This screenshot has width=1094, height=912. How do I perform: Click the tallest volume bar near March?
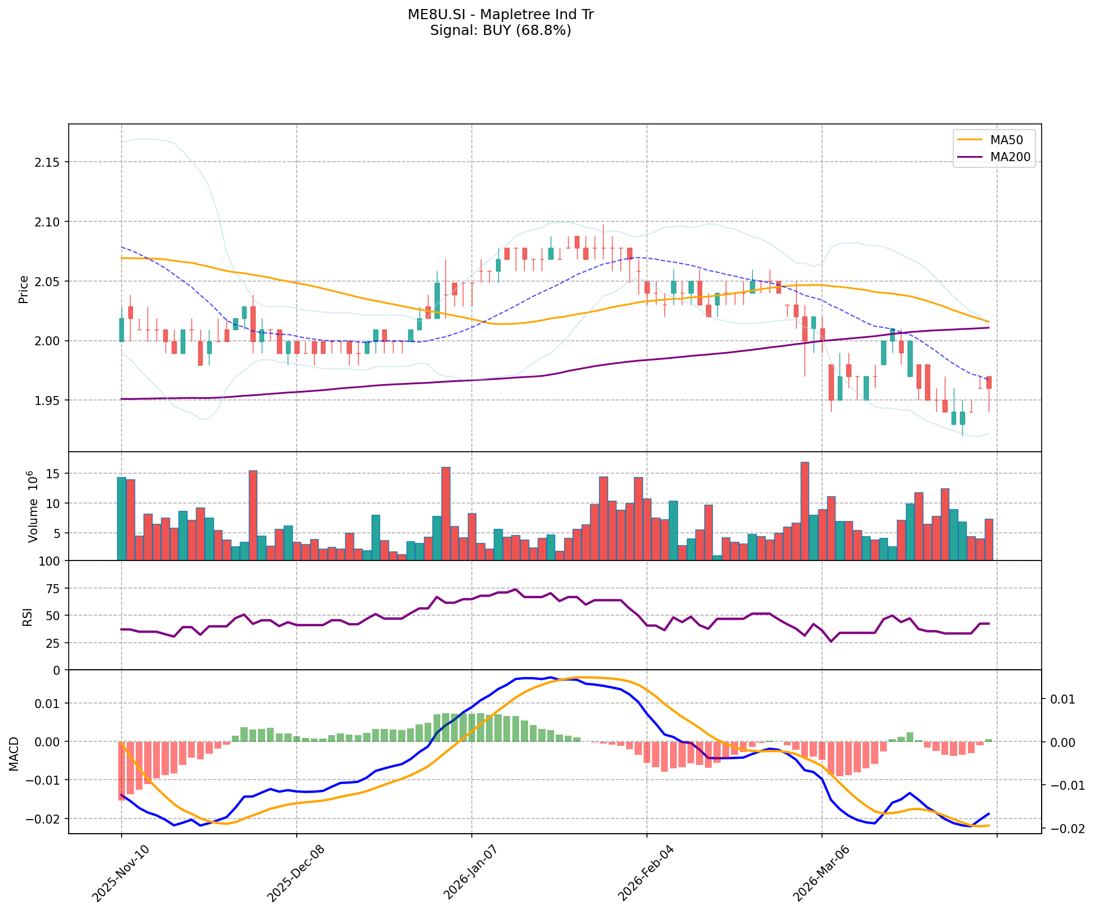pyautogui.click(x=805, y=510)
